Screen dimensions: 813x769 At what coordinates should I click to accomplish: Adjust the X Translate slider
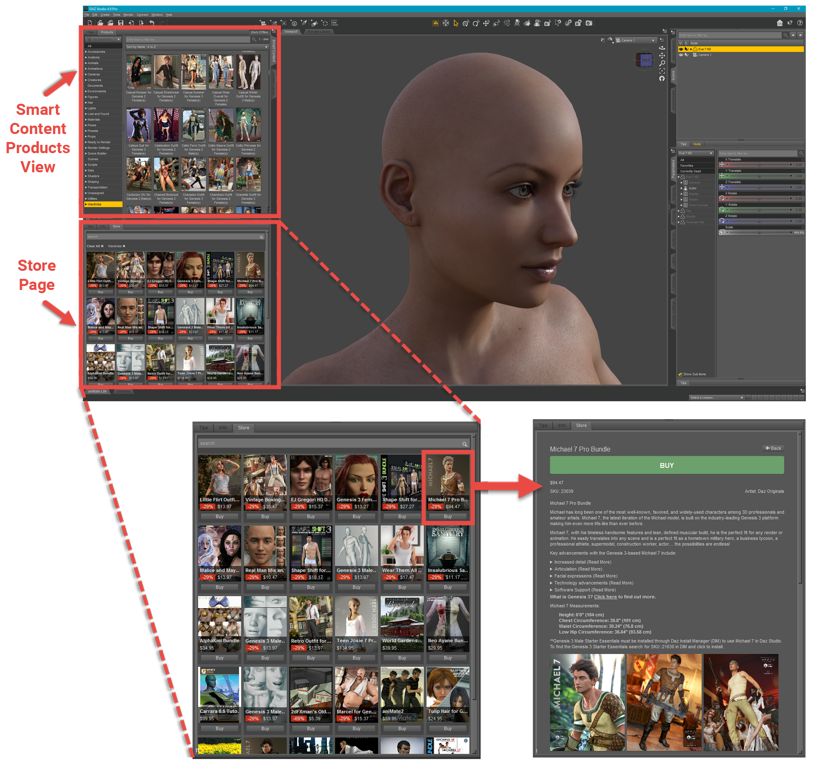coord(760,165)
